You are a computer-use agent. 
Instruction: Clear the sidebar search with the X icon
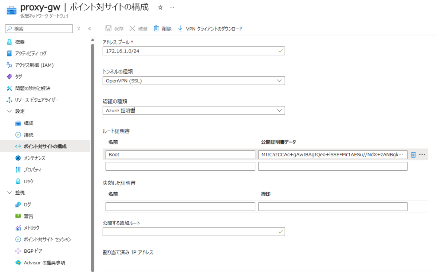pyautogui.click(x=78, y=28)
